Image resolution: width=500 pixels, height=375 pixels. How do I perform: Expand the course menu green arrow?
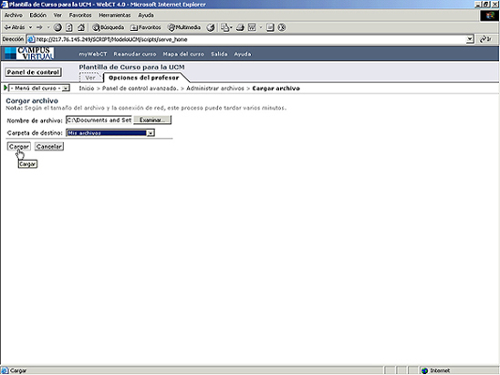coord(5,88)
